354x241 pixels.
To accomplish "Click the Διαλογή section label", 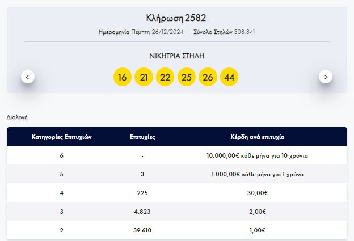I will pos(17,117).
